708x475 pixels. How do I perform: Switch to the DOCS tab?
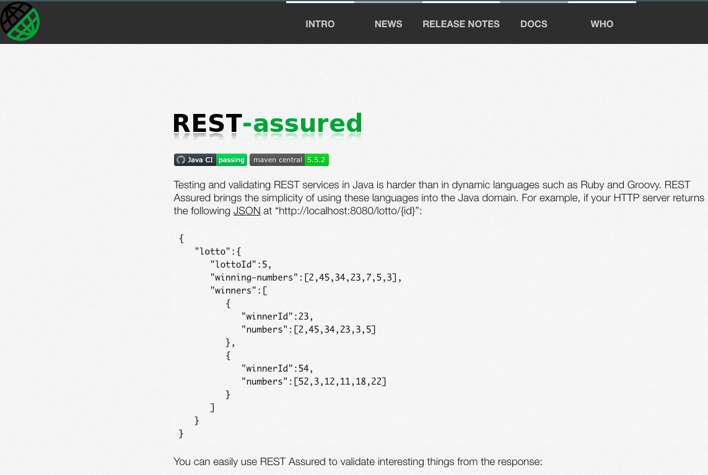533,24
